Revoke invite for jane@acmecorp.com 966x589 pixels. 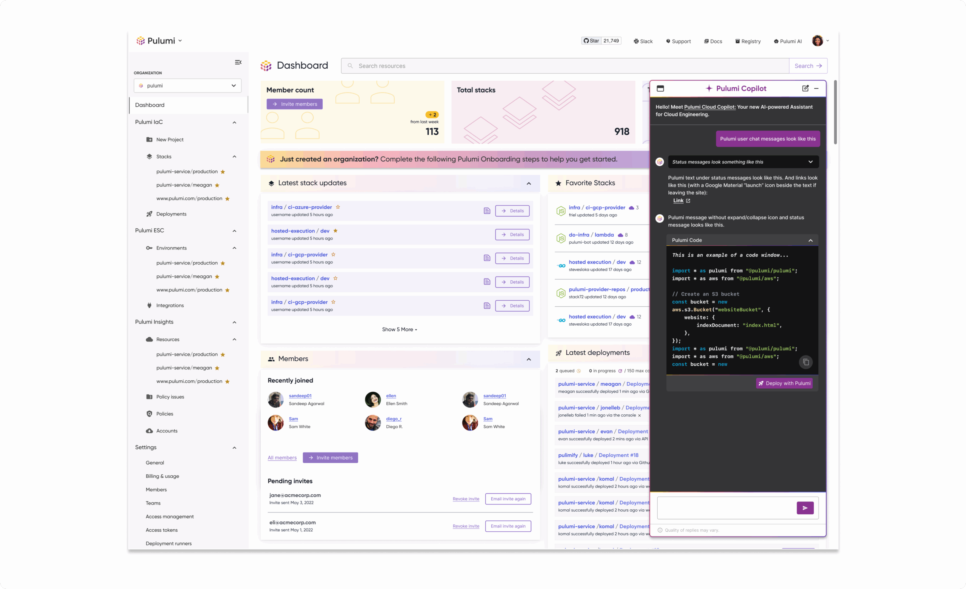(466, 499)
